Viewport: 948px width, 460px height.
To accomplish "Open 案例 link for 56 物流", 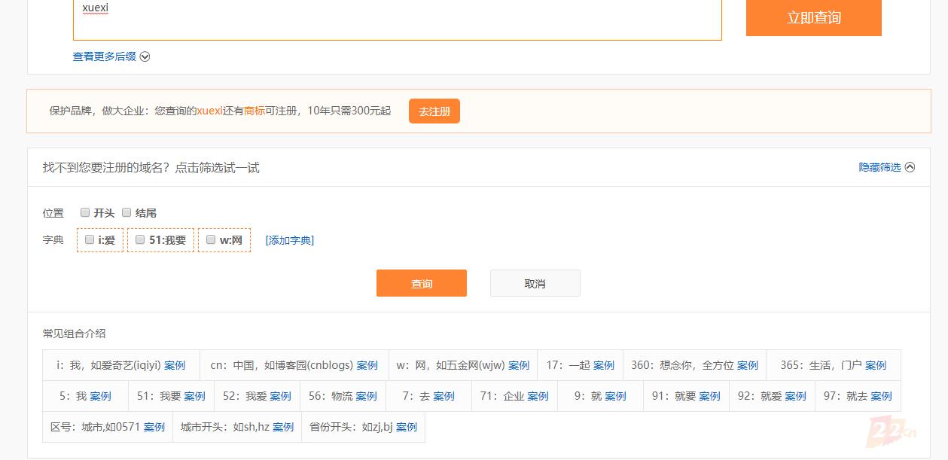I will pyautogui.click(x=367, y=396).
